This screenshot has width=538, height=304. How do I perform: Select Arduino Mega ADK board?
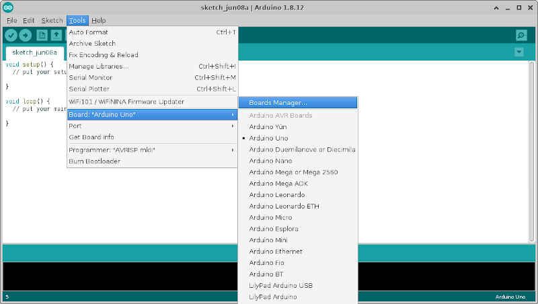click(x=298, y=184)
